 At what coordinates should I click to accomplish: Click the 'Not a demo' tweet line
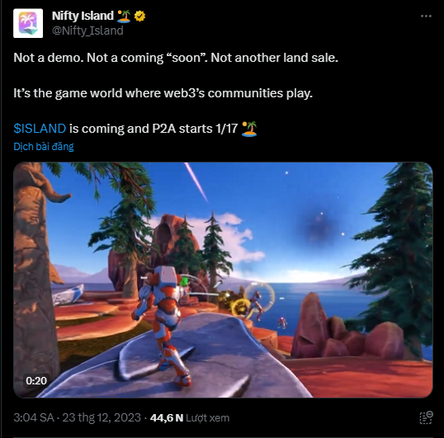click(176, 58)
